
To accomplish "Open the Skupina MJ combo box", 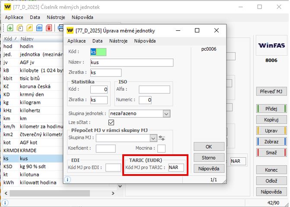I will (153, 138).
